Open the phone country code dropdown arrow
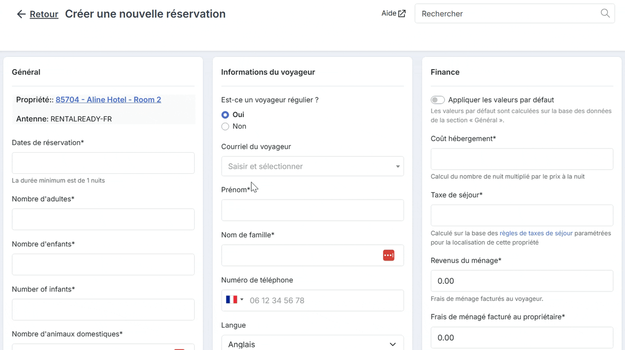 pyautogui.click(x=242, y=299)
